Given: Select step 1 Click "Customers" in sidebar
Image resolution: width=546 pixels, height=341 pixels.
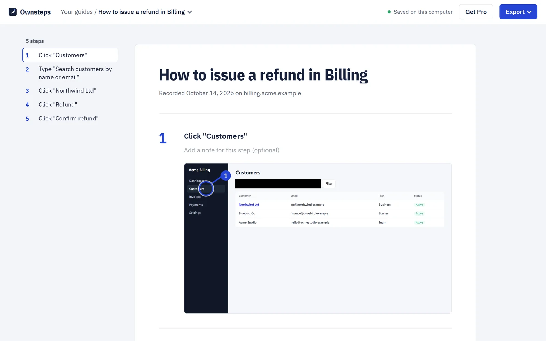Looking at the screenshot, I should tap(70, 55).
